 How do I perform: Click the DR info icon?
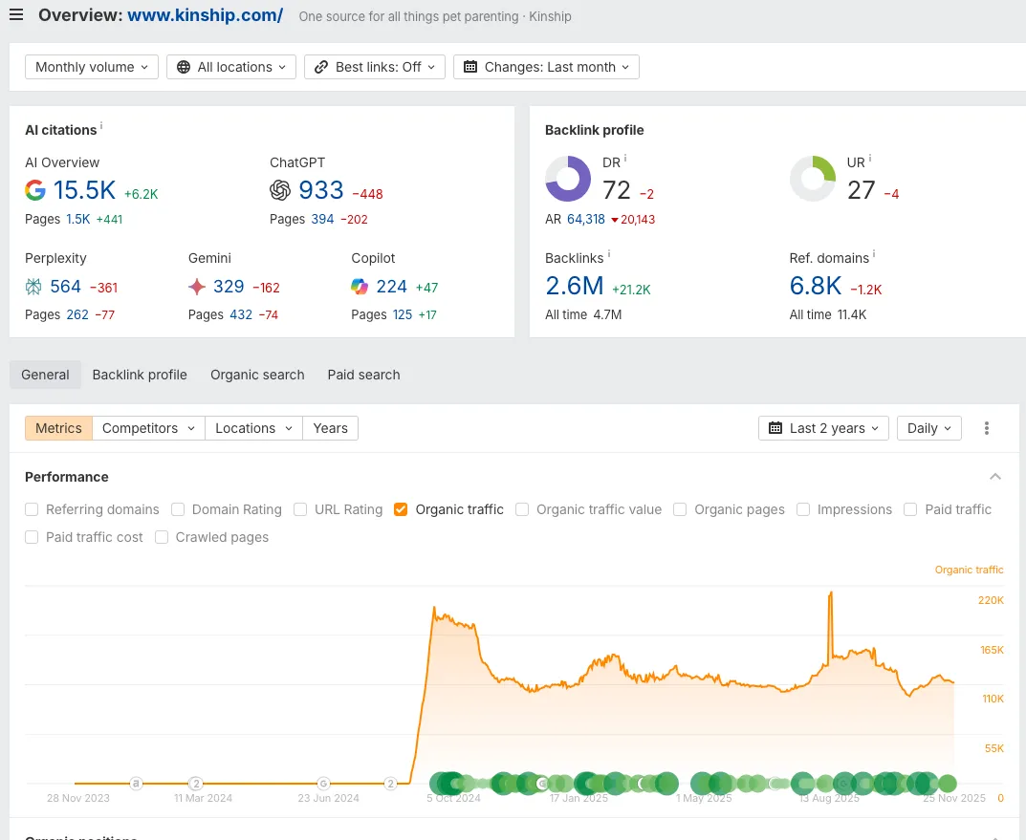(625, 159)
